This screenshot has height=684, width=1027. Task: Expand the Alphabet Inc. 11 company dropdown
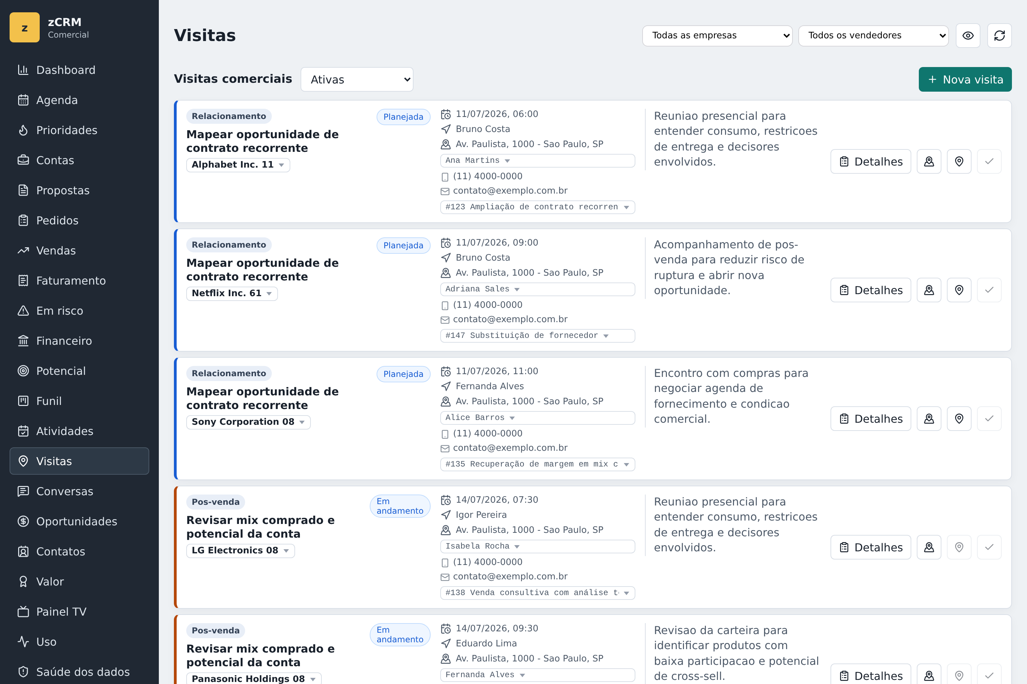pyautogui.click(x=238, y=165)
